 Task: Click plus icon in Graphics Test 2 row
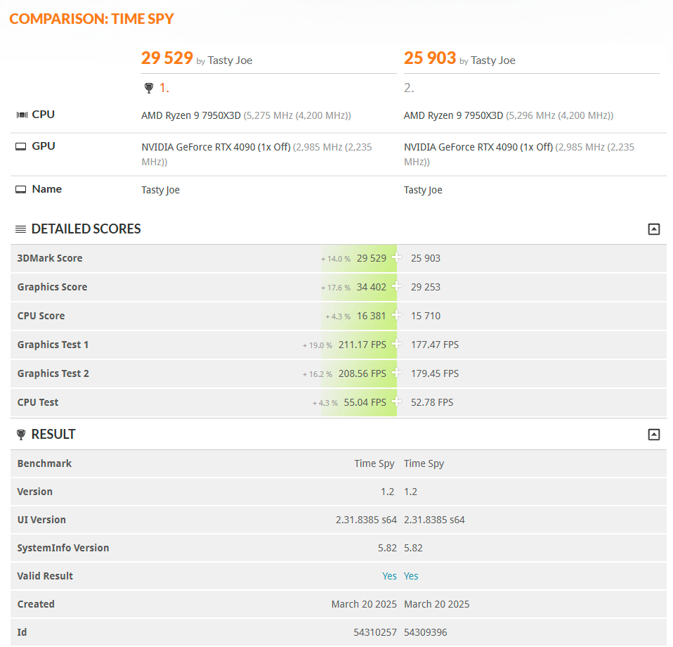tap(397, 373)
